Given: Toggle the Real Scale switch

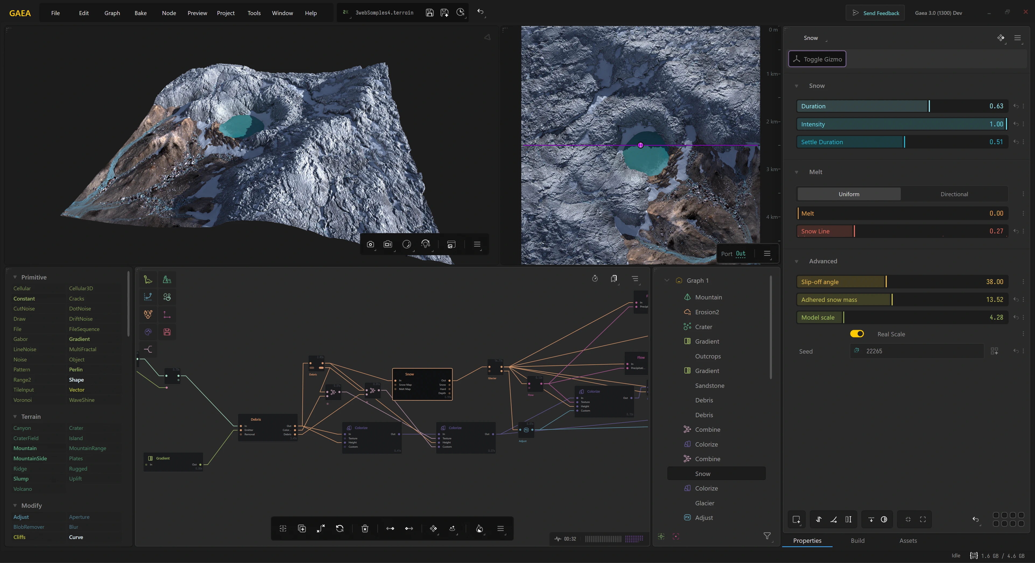Looking at the screenshot, I should [857, 334].
